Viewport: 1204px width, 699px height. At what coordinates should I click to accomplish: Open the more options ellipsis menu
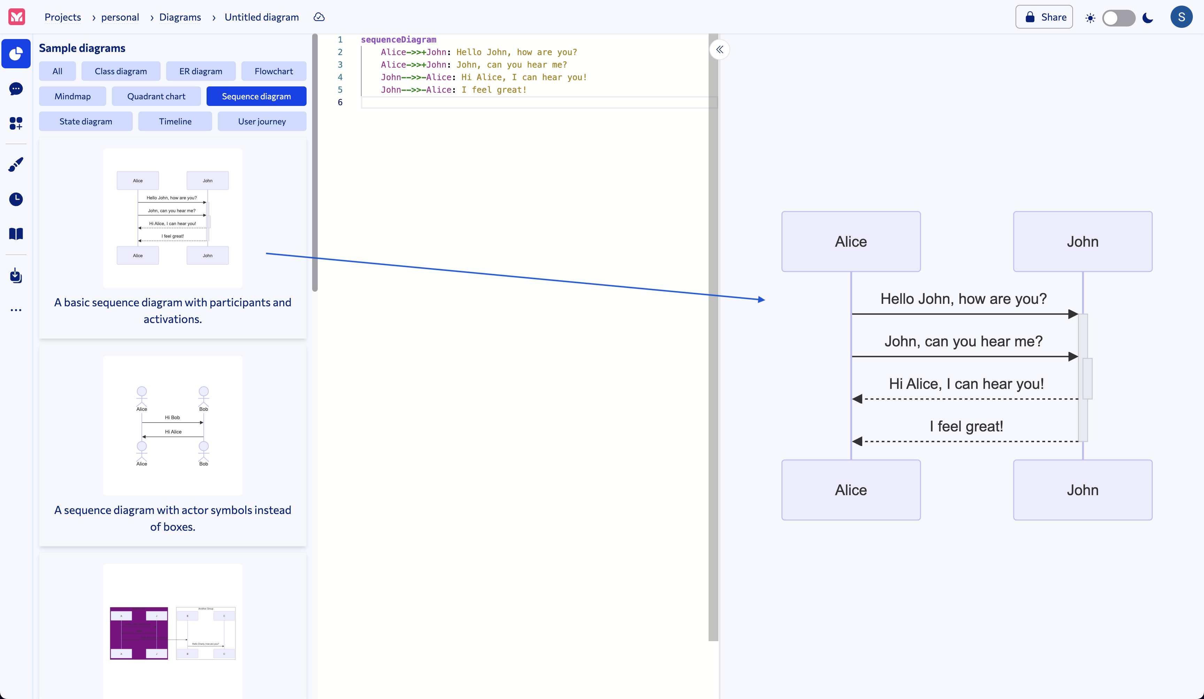tap(16, 310)
